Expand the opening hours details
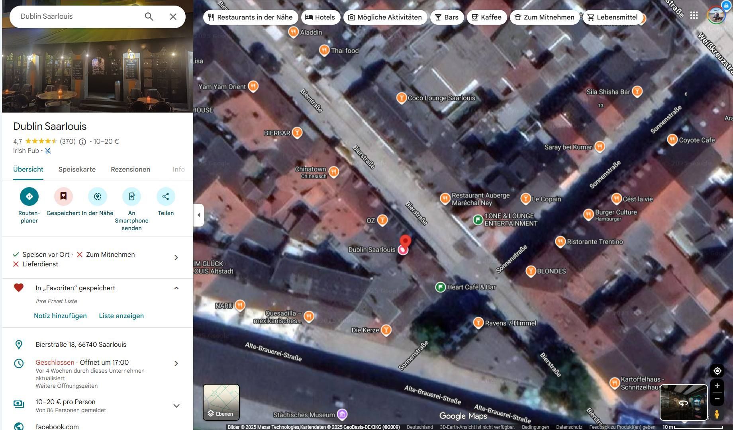The image size is (733, 430). click(176, 364)
